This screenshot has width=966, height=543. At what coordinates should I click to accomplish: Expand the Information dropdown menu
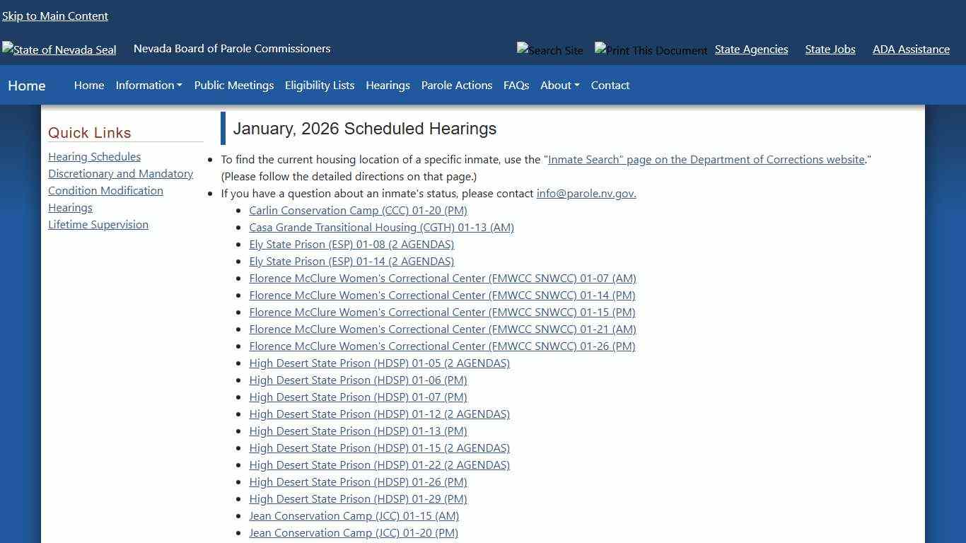(x=148, y=85)
